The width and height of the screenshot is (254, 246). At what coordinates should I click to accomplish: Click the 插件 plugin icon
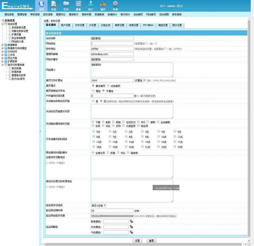point(103,4)
